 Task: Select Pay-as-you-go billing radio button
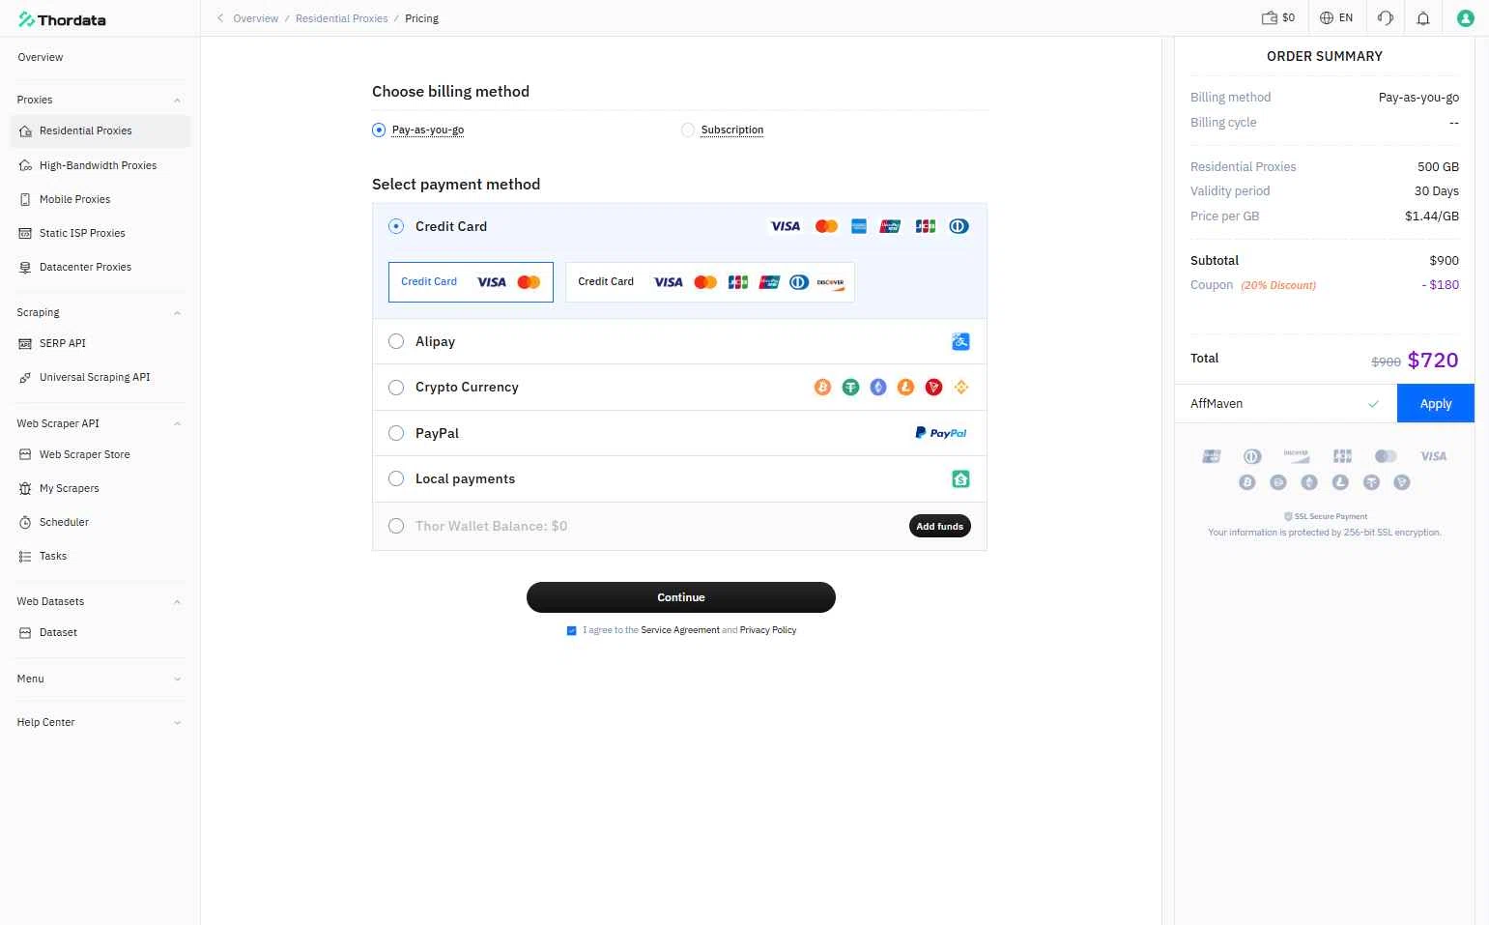(x=379, y=130)
